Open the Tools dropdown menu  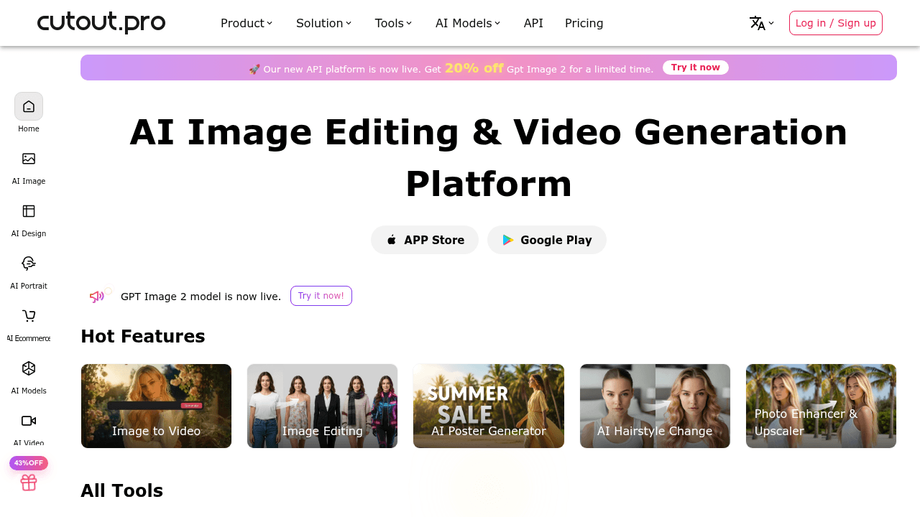[393, 23]
